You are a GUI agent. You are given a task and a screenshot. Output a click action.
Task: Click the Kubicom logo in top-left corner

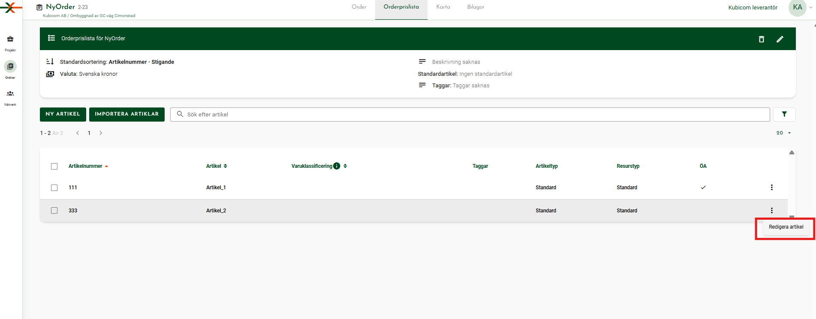(11, 7)
